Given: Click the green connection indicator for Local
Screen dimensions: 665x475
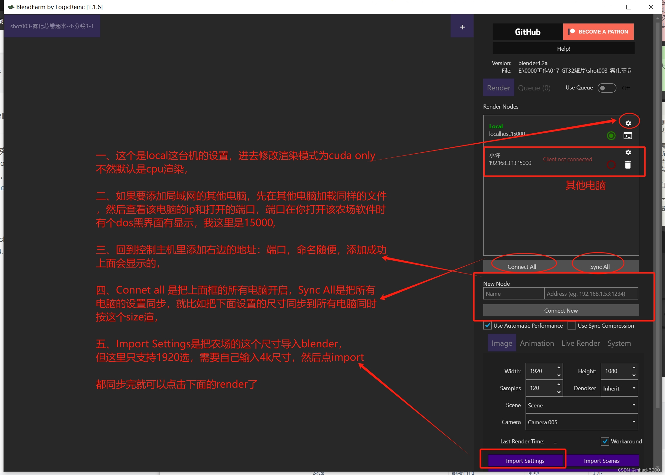Looking at the screenshot, I should click(611, 136).
